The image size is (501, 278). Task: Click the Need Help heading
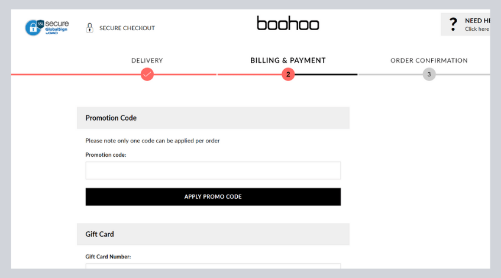tap(477, 21)
